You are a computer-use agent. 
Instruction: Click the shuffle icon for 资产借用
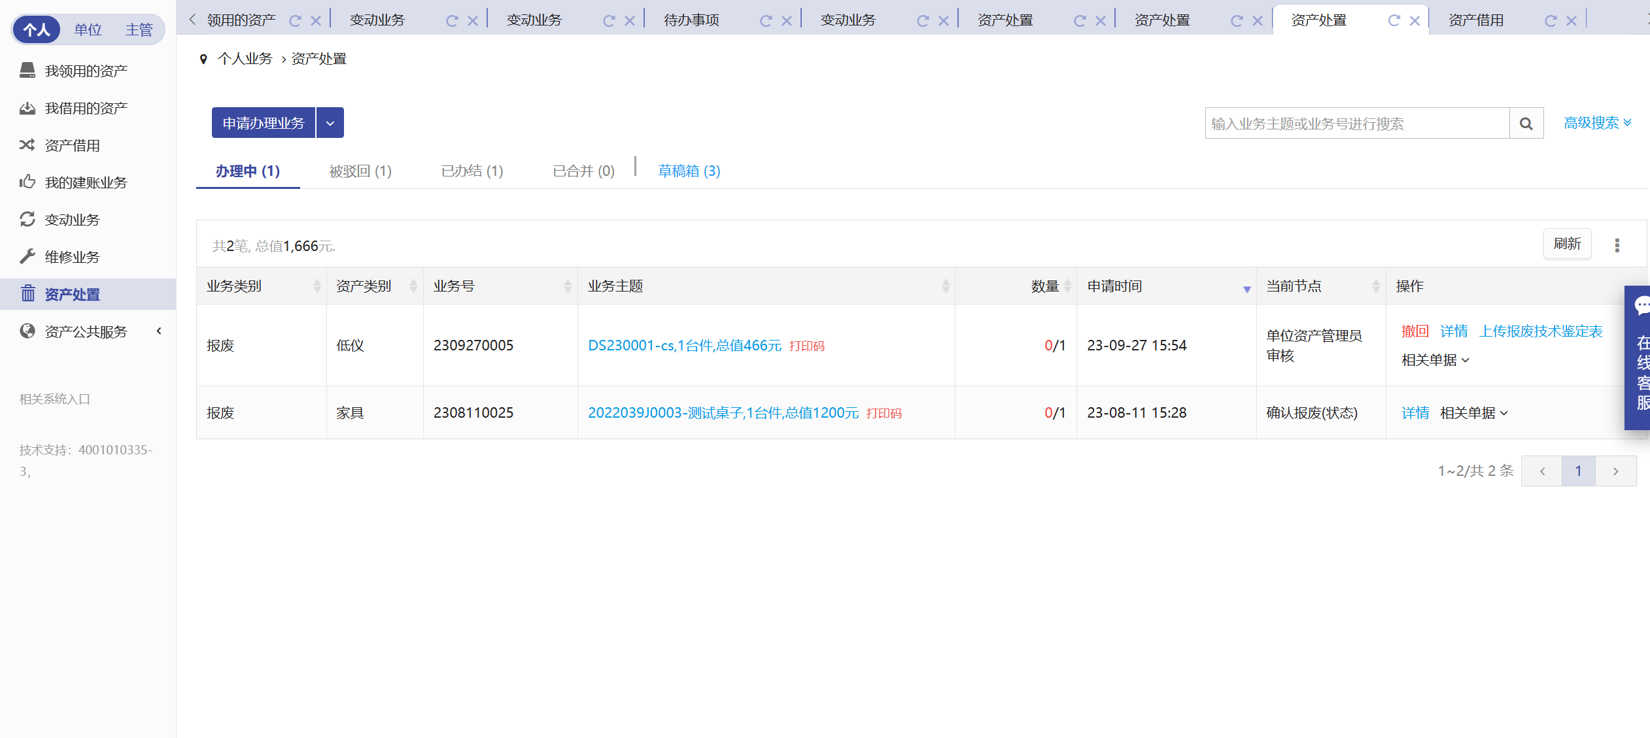pos(27,145)
